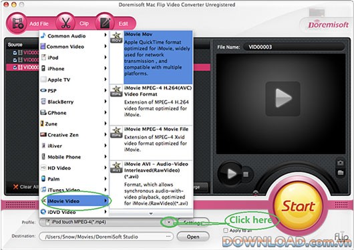Select iMovie Video menu entry
Screen dimensions: 354x250
click(x=74, y=201)
